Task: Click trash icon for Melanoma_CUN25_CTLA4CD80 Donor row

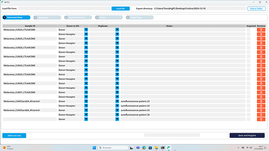Action: 261,39
